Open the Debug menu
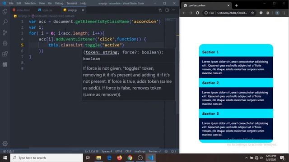Image resolution: width=289 pixels, height=162 pixels. (x=59, y=3)
